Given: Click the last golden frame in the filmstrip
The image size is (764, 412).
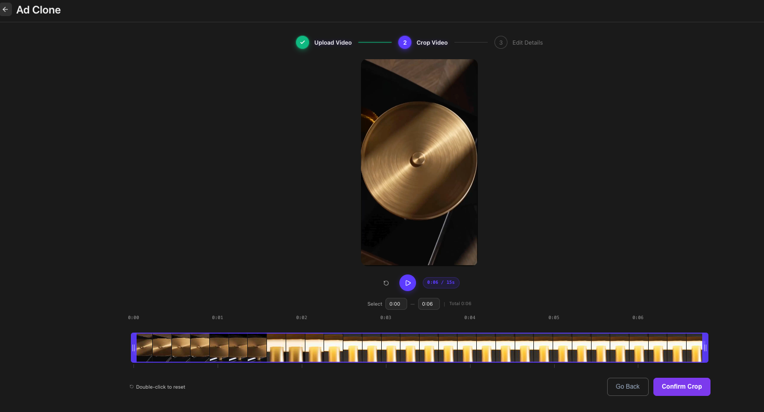Looking at the screenshot, I should click(694, 348).
